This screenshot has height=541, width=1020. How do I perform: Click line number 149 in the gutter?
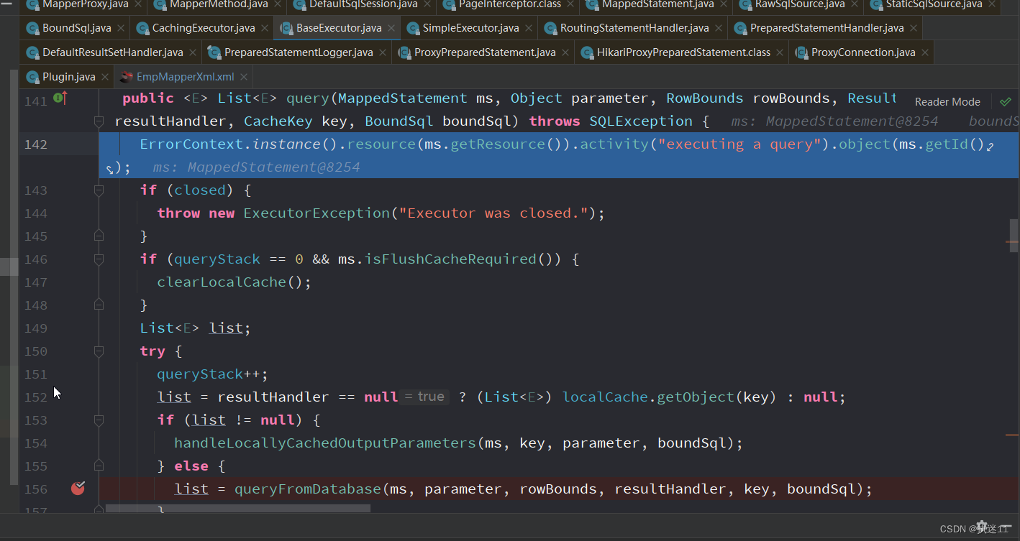(x=35, y=328)
